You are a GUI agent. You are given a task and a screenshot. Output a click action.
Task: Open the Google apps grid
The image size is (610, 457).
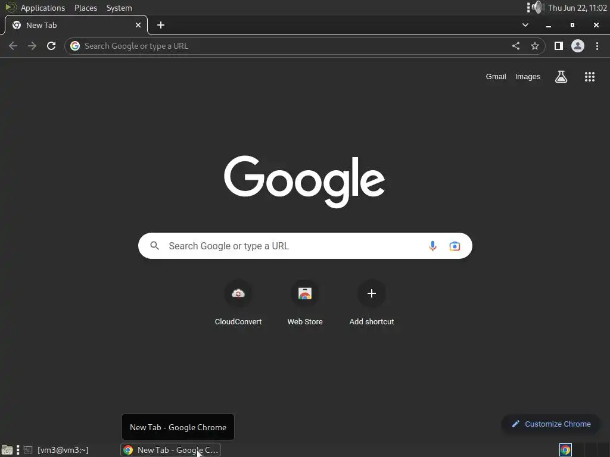tap(590, 77)
